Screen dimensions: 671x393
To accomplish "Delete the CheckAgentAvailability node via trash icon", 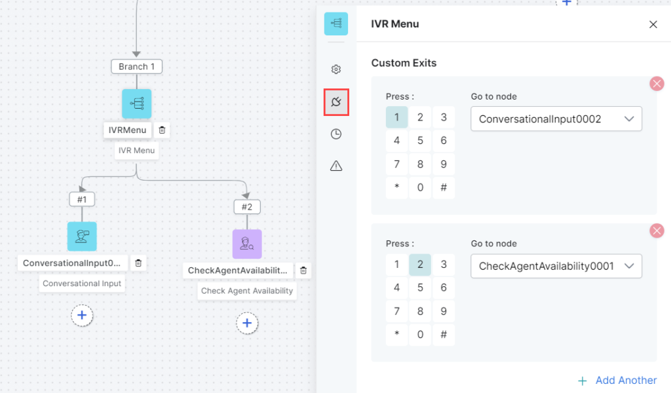I will [x=303, y=270].
